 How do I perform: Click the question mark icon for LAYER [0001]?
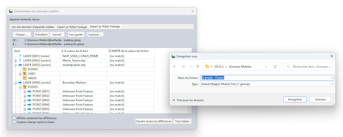[x=20, y=56]
